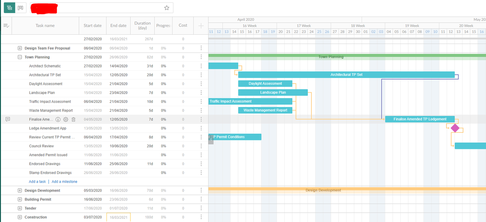
Task: Click the Add a milestone link
Action: click(64, 182)
